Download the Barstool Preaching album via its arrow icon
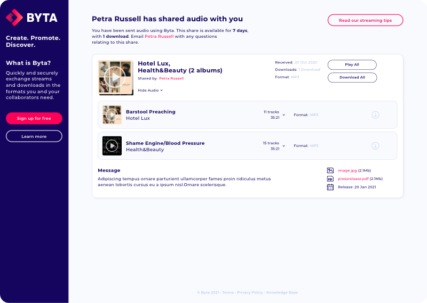 click(375, 114)
